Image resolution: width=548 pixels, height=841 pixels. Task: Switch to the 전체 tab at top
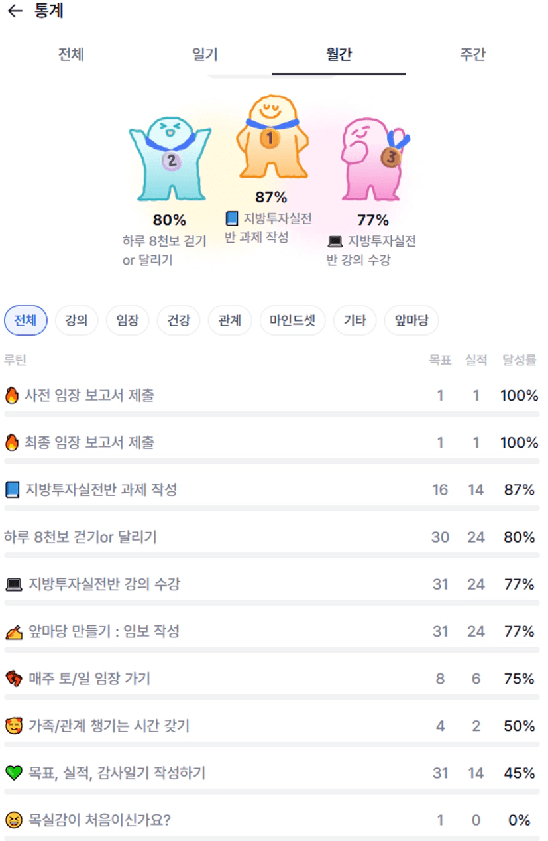71,55
